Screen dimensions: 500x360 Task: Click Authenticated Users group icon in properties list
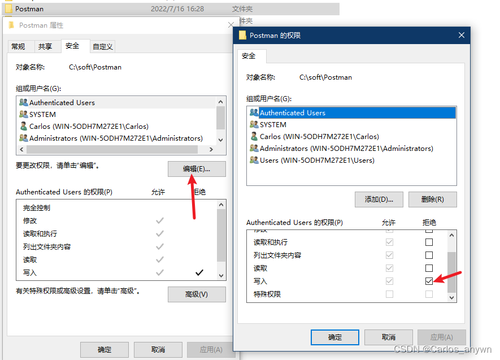coord(24,102)
